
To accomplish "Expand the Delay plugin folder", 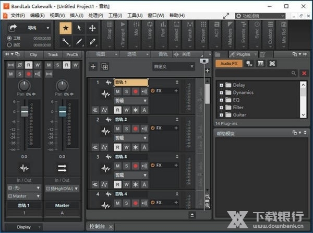I will [222, 85].
